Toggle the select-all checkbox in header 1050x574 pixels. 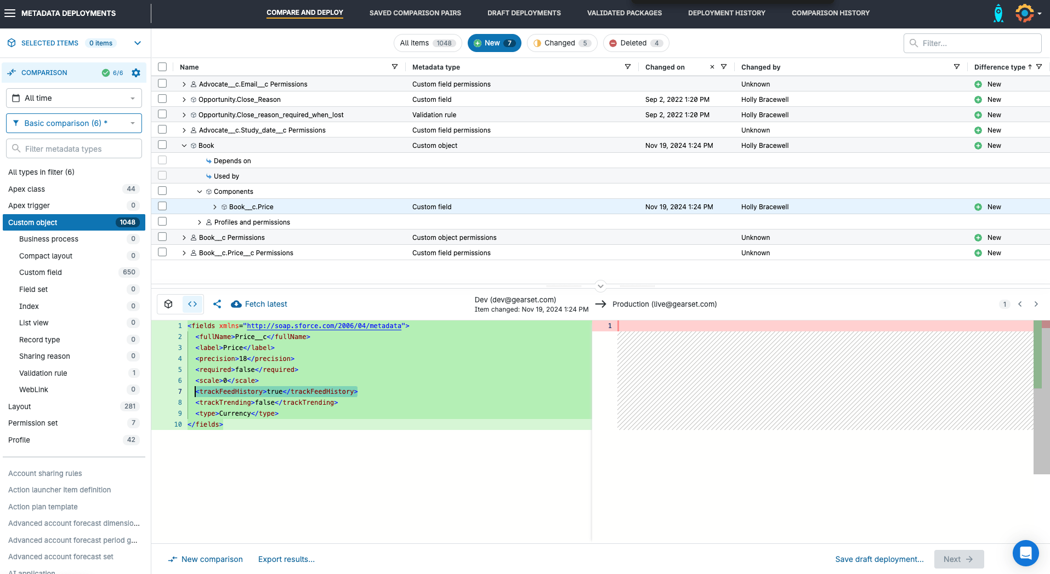162,67
